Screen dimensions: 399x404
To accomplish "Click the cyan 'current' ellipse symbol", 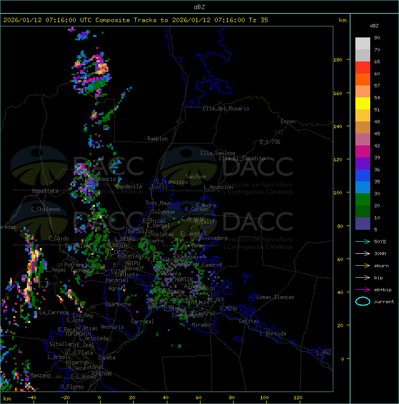I will click(363, 301).
